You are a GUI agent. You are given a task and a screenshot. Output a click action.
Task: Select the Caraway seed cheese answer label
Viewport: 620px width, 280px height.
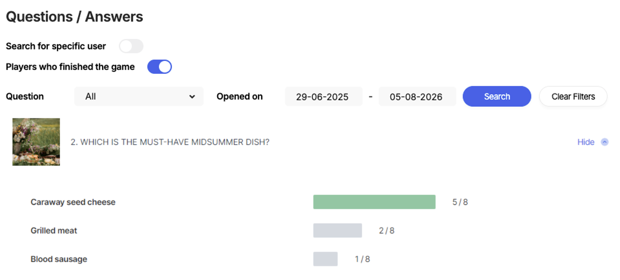[73, 202]
